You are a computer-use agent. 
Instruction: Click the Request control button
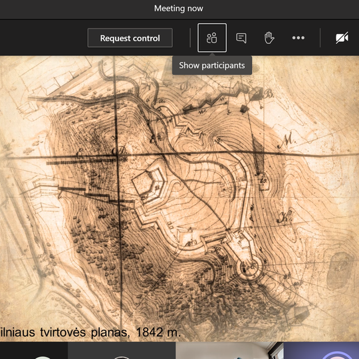click(x=130, y=38)
